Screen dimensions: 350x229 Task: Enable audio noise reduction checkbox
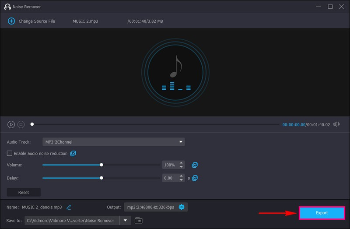click(x=10, y=154)
